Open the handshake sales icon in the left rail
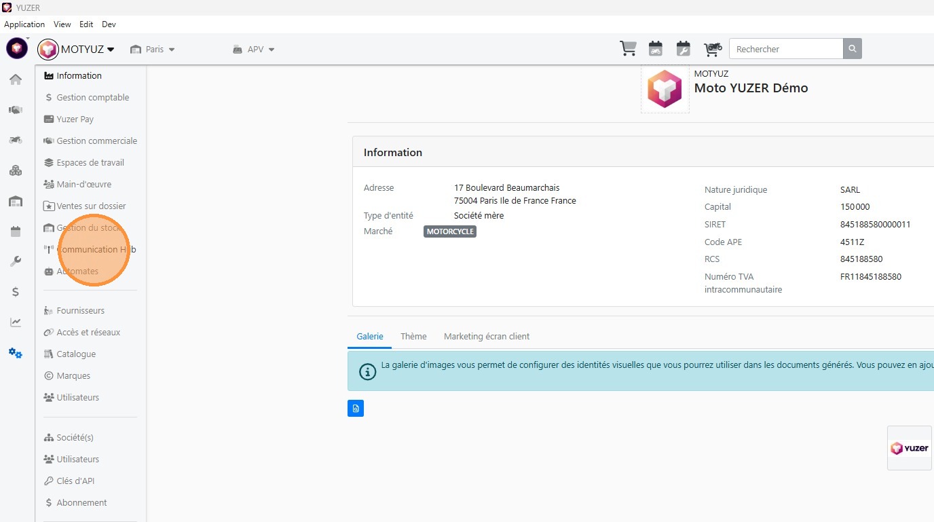The image size is (934, 522). pyautogui.click(x=16, y=109)
